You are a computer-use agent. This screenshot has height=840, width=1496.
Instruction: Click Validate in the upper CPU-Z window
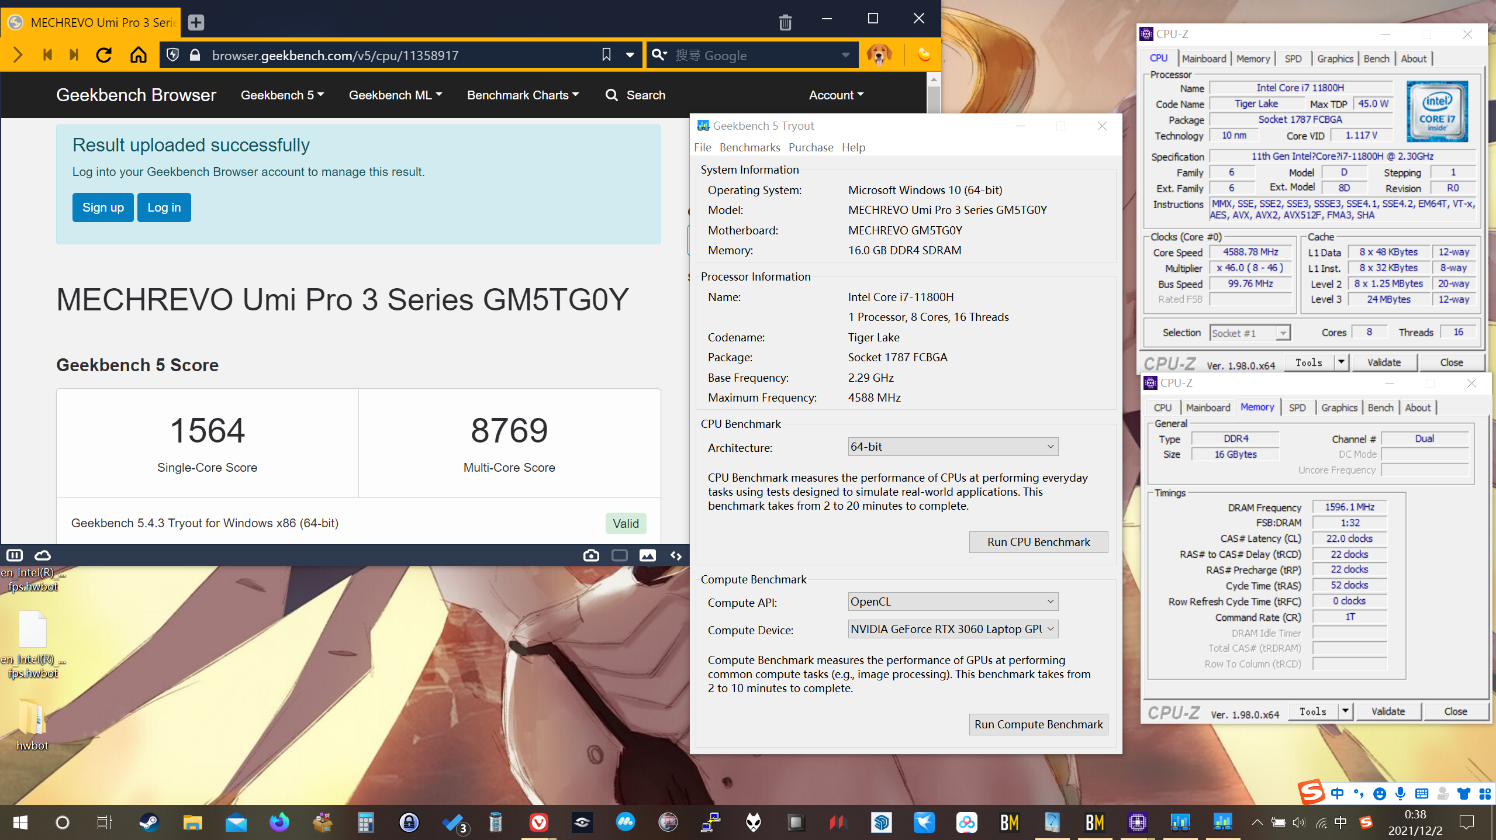[x=1384, y=362]
